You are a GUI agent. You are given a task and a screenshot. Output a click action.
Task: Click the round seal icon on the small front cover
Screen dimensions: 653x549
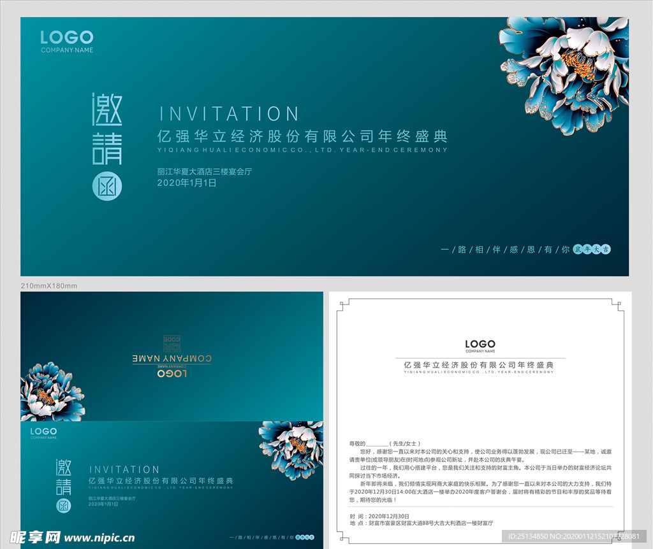click(64, 506)
